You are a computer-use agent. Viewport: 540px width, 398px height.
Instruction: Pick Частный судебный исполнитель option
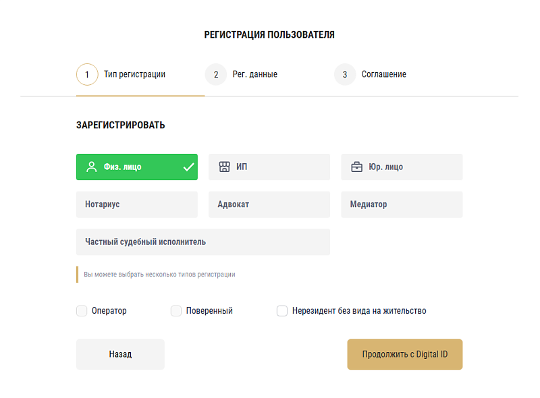pos(203,241)
